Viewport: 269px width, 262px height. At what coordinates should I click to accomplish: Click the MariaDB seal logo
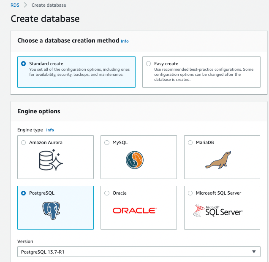click(218, 160)
